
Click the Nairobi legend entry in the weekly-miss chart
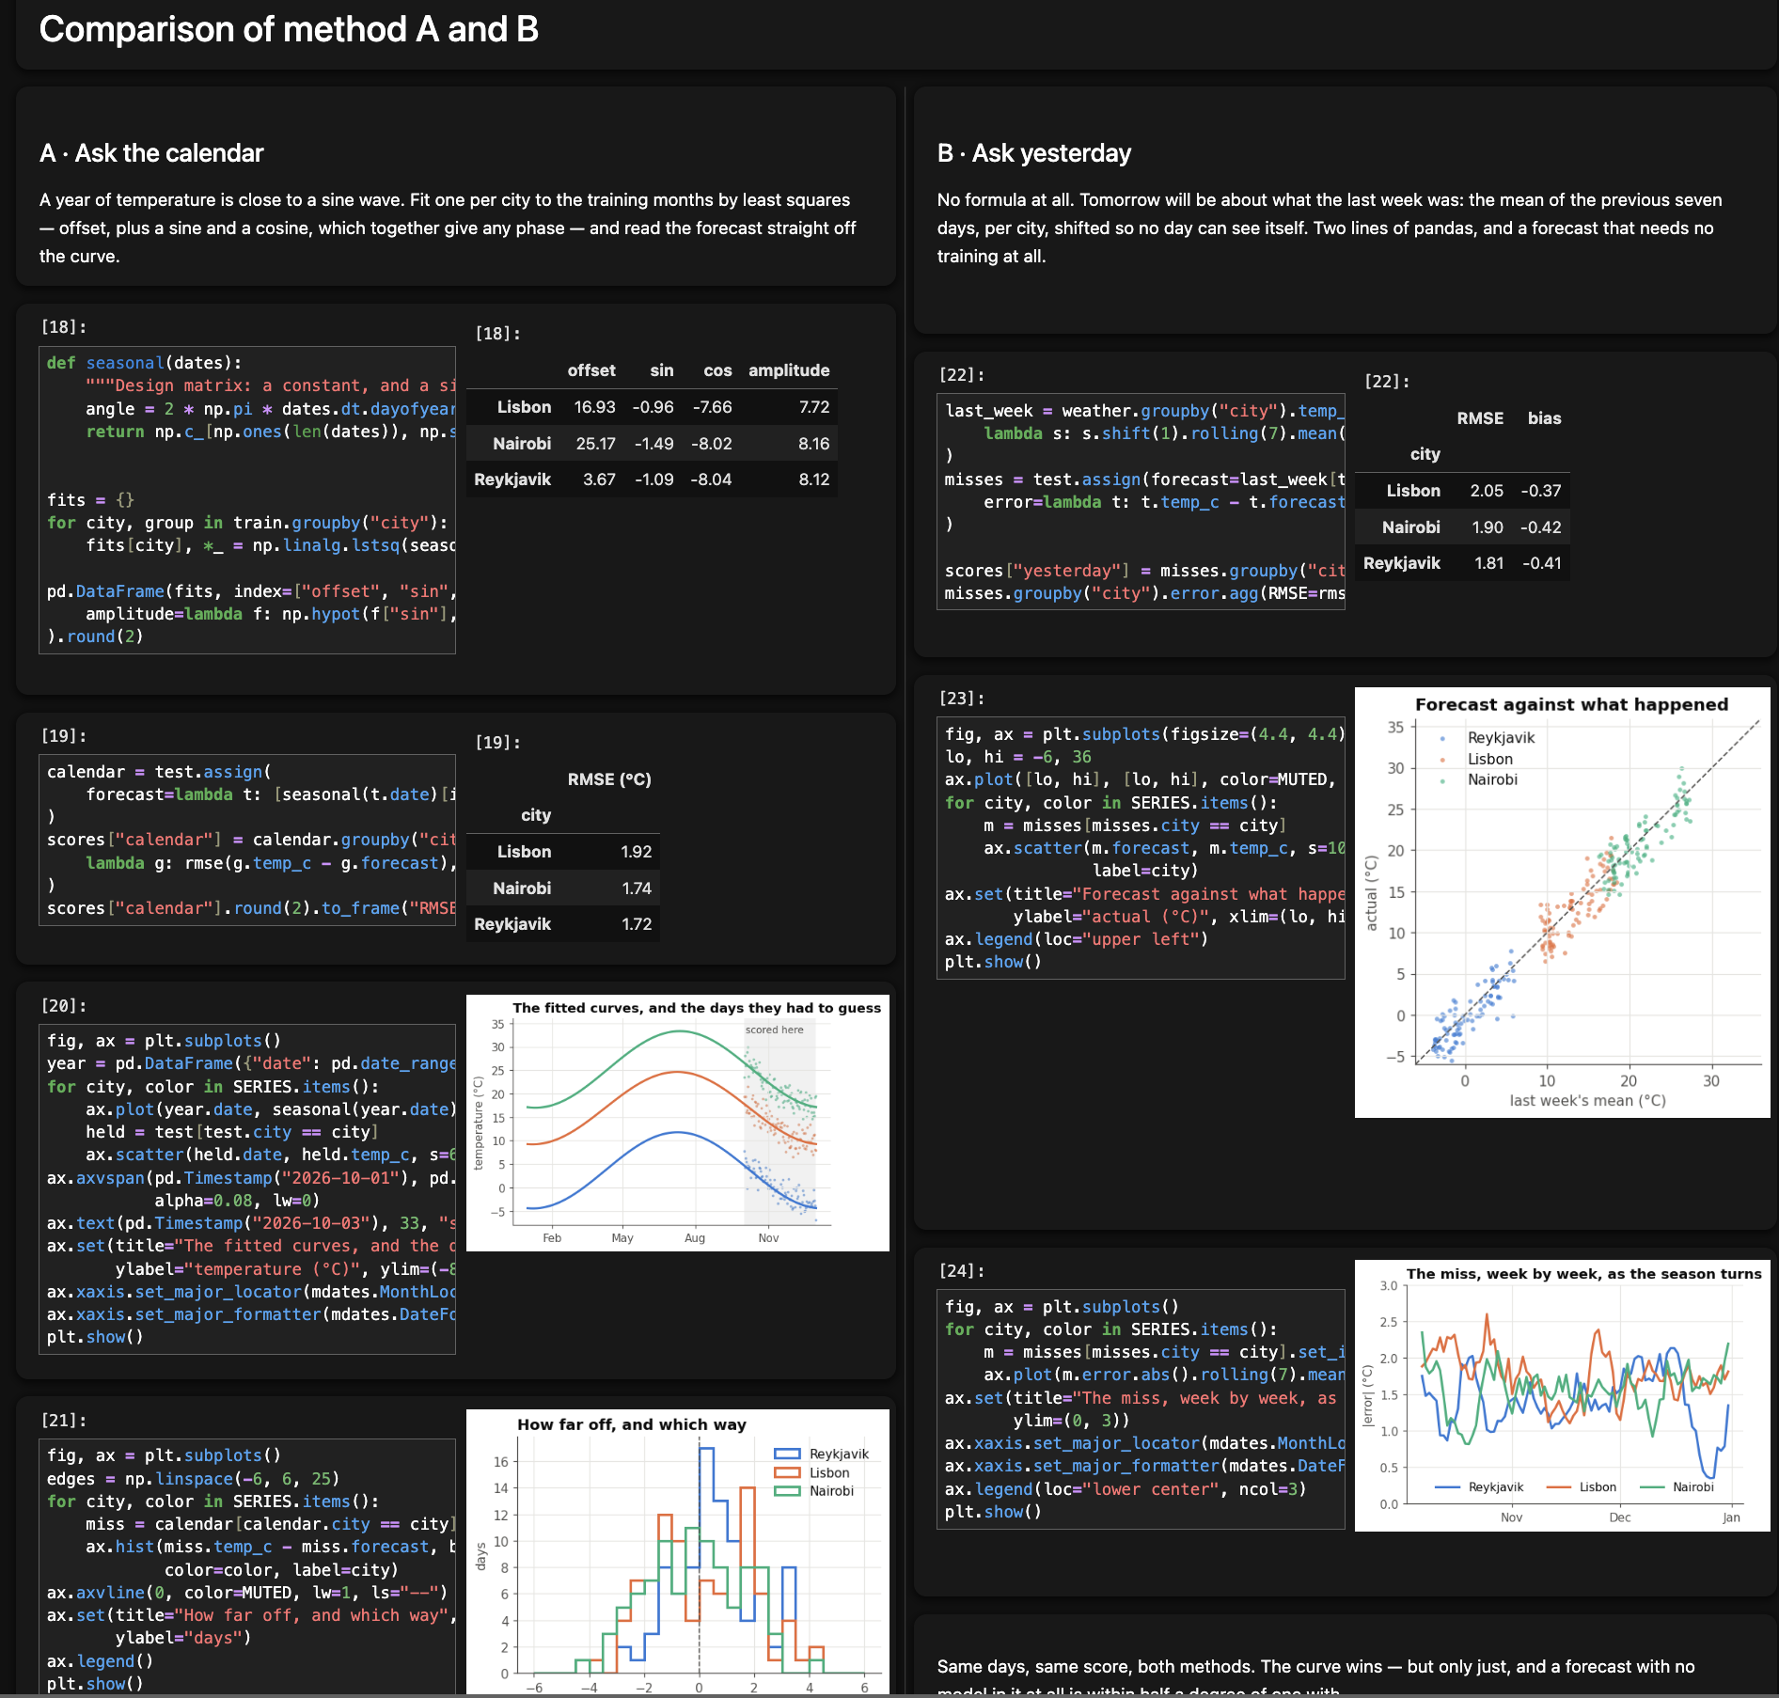coord(1677,1486)
